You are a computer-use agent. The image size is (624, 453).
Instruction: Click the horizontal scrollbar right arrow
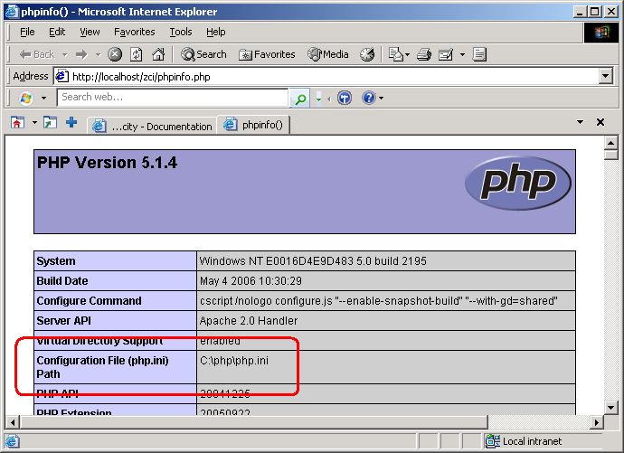596,422
